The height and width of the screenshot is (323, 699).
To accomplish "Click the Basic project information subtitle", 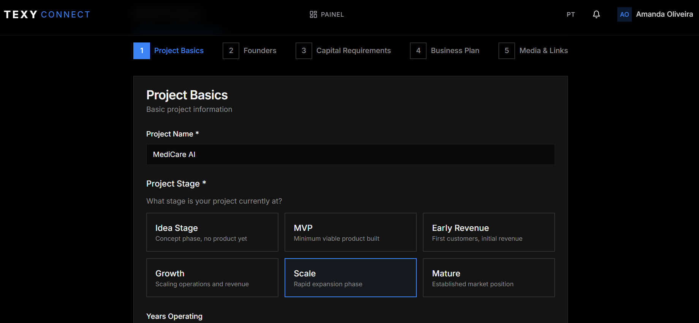I will point(189,110).
